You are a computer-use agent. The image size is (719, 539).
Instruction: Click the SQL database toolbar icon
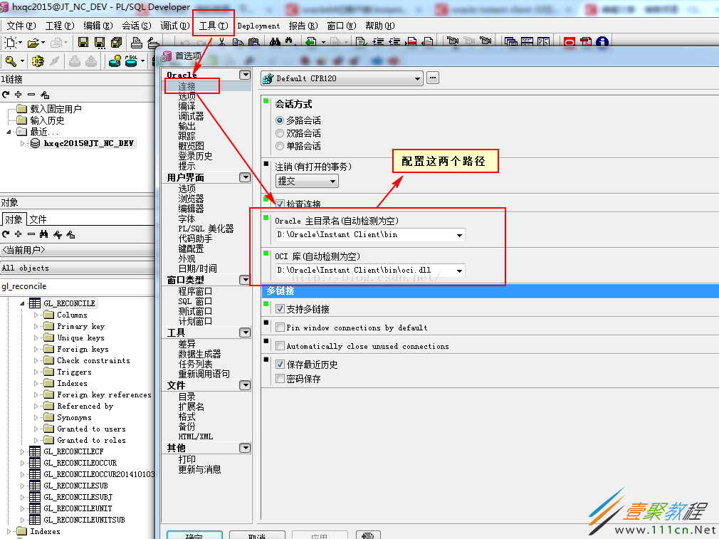[132, 61]
